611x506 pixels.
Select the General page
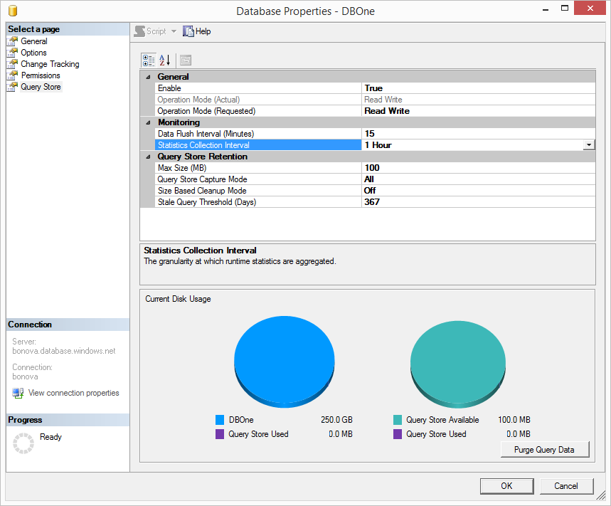[33, 41]
